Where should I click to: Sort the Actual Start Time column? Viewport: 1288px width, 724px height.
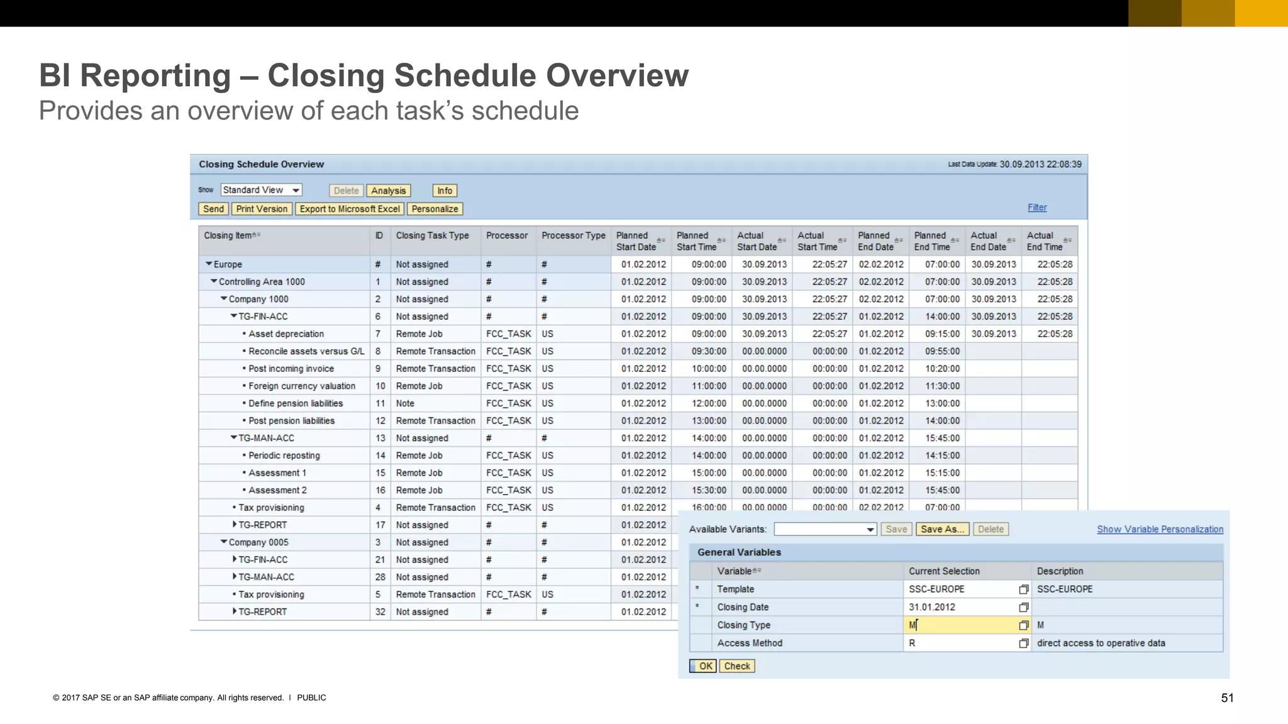click(842, 241)
